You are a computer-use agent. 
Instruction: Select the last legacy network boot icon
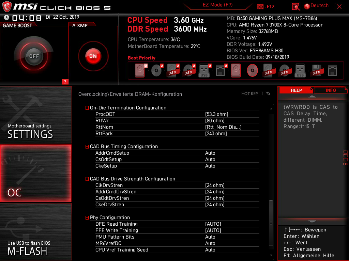[333, 70]
